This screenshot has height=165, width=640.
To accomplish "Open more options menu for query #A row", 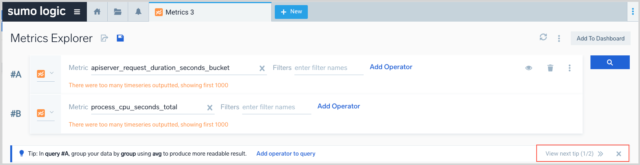I will pyautogui.click(x=569, y=68).
